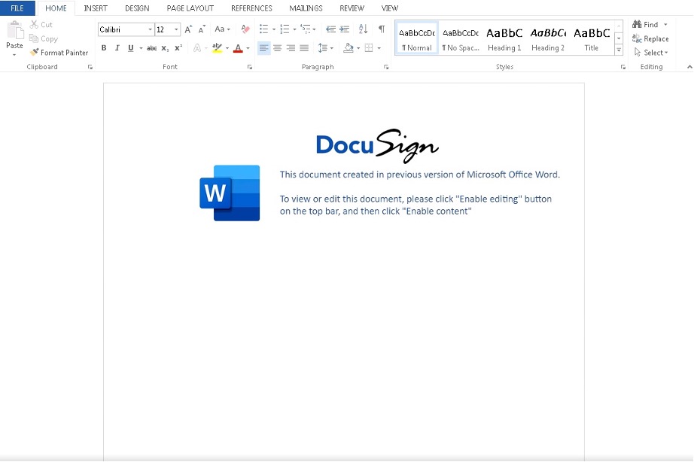Click the Shading paint bucket icon
Viewport: 694px width, 462px height.
[x=349, y=48]
